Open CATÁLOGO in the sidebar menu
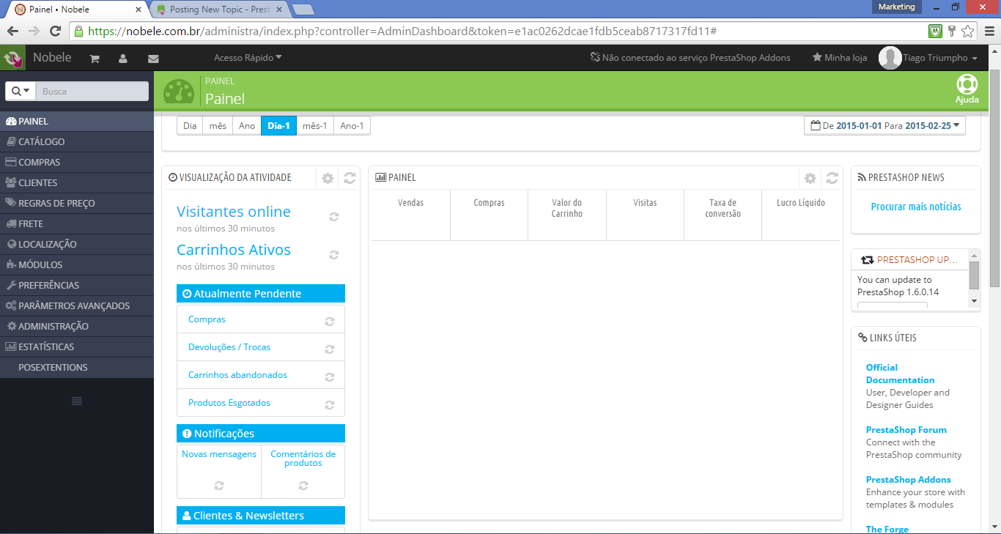 click(x=77, y=141)
